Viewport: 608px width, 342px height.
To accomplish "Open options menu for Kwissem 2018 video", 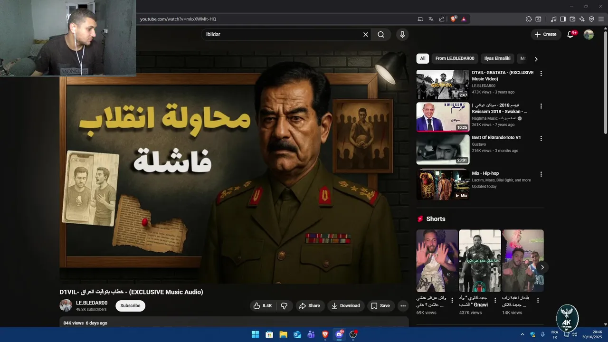I will (x=541, y=106).
